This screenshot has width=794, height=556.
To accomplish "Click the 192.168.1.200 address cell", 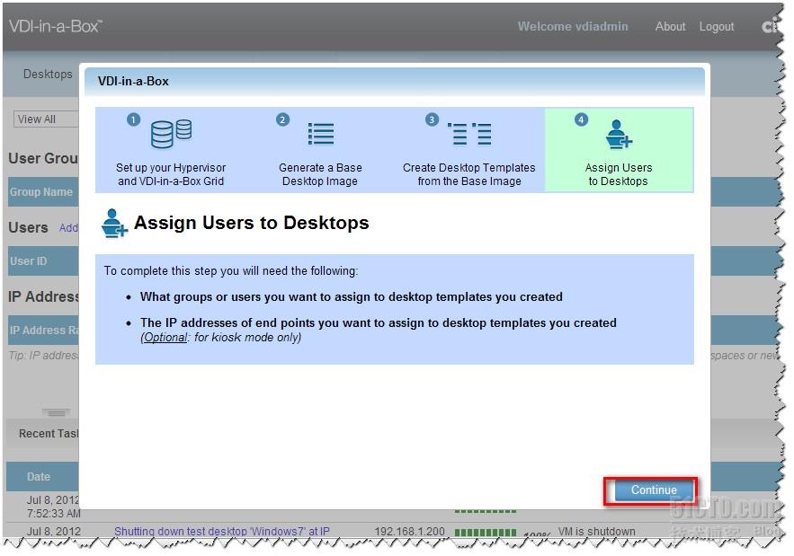I will 409,532.
